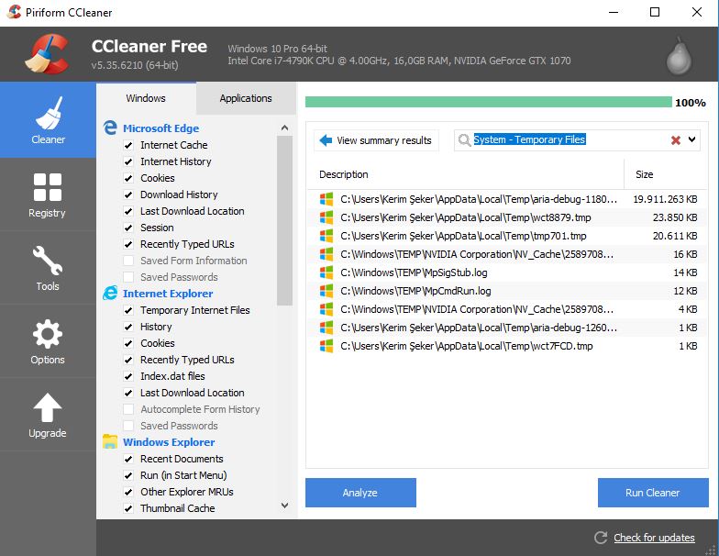Clear filter with the red X
The height and width of the screenshot is (556, 719).
pyautogui.click(x=675, y=139)
